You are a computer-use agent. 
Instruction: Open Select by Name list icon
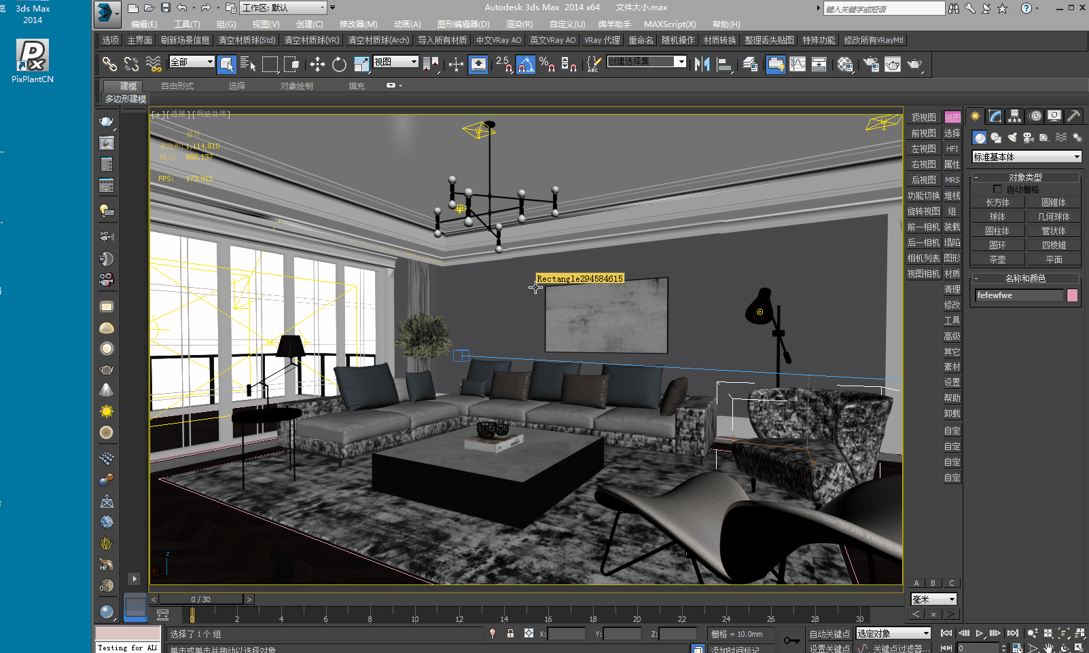248,64
